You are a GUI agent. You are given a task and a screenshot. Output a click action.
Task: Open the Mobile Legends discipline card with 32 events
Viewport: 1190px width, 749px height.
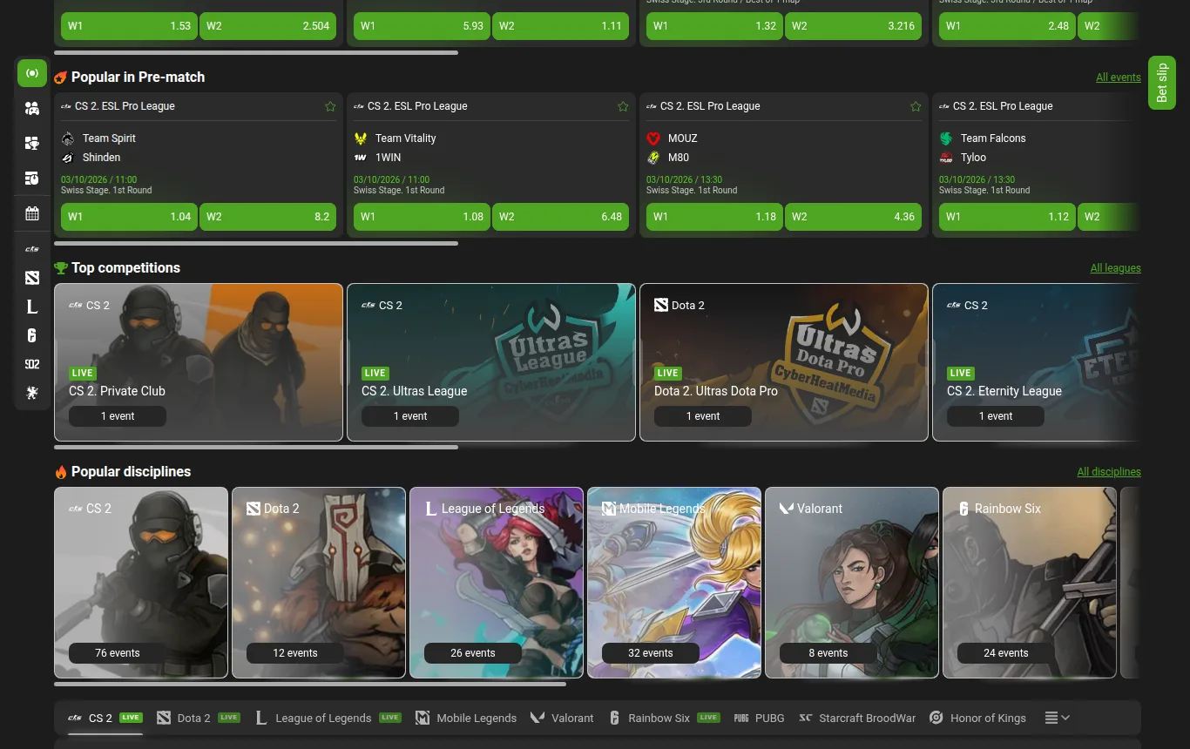pyautogui.click(x=674, y=583)
